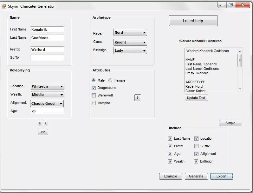Open the Wealth dropdown showing Middle

(x=48, y=95)
